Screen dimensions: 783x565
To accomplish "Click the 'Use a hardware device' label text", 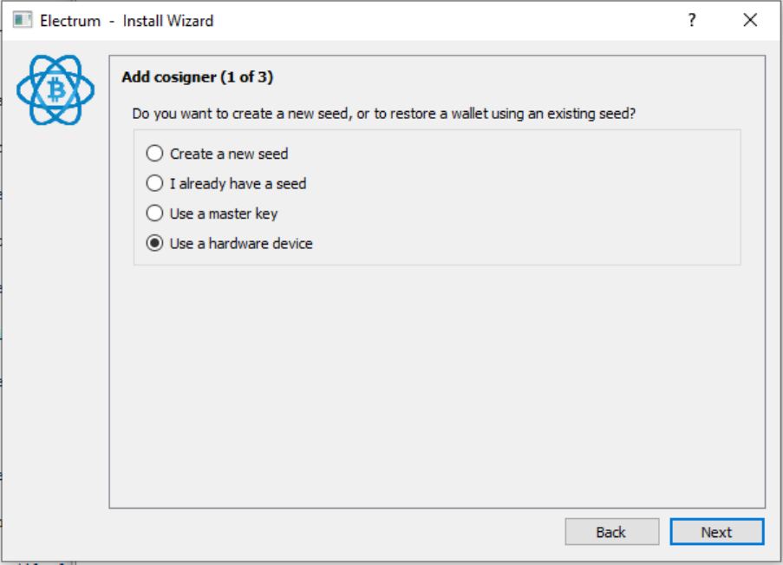I will click(241, 243).
